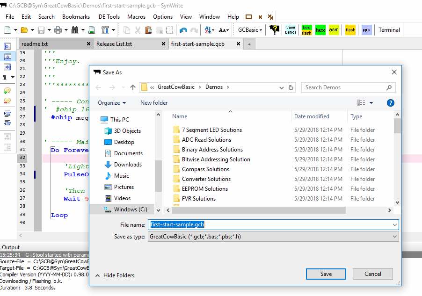Image resolution: width=422 pixels, height=296 pixels.
Task: Open the Bookmarks menu
Action: coord(76,17)
